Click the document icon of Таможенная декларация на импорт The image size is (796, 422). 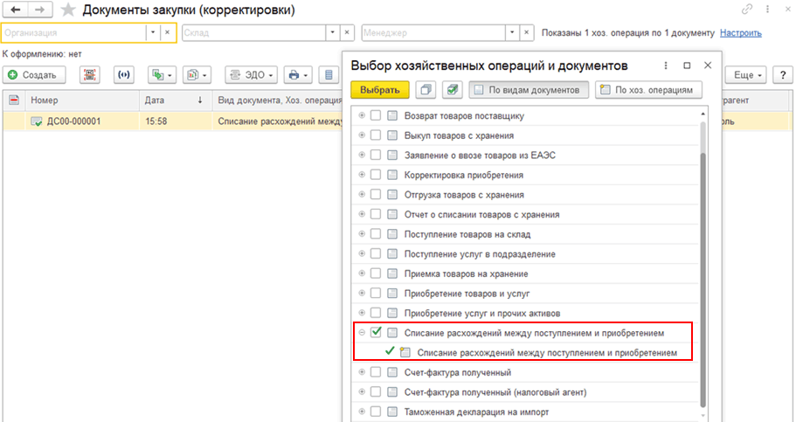click(x=392, y=412)
